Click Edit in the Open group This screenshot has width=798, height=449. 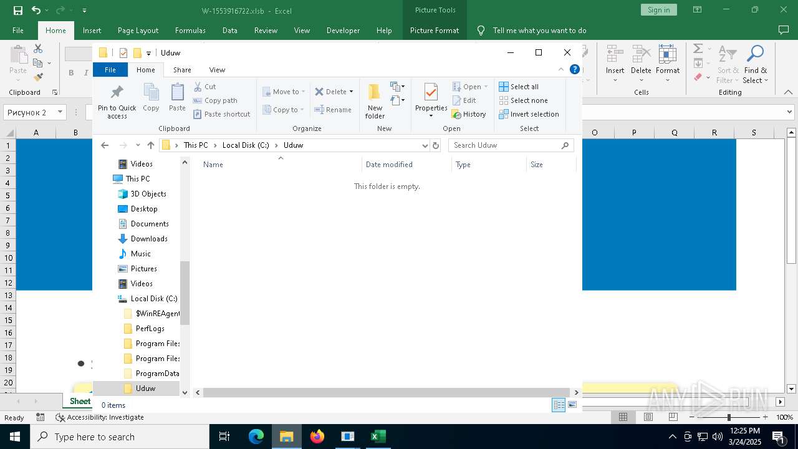[464, 100]
